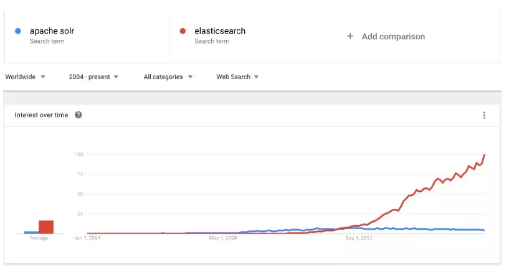Select the red line peak at 100
This screenshot has height=271, width=509.
point(485,155)
